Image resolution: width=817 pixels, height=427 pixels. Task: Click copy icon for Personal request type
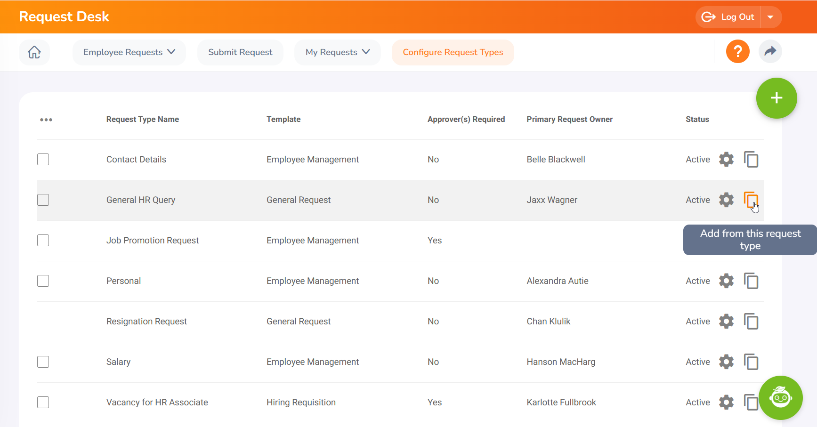[x=751, y=281]
